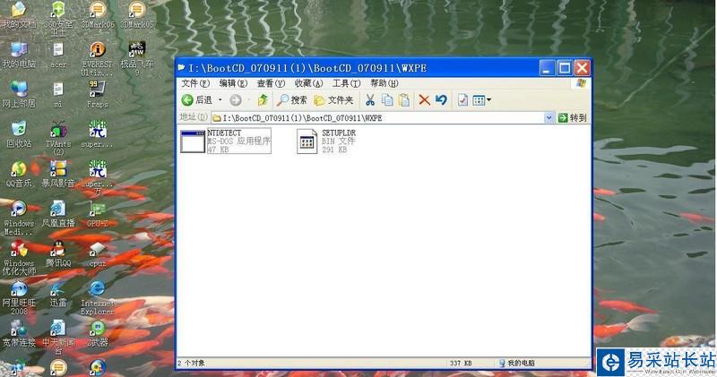Select Z武器 desktop shortcut

pos(98,334)
